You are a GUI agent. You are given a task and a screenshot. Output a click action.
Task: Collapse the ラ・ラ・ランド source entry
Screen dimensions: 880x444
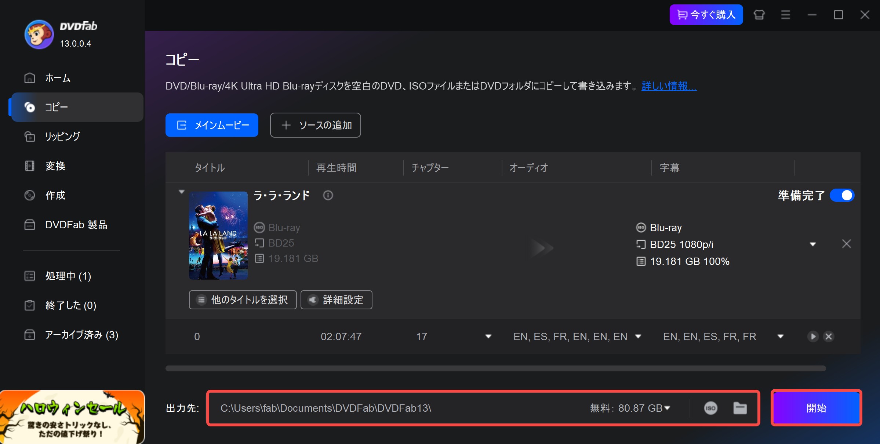click(181, 192)
